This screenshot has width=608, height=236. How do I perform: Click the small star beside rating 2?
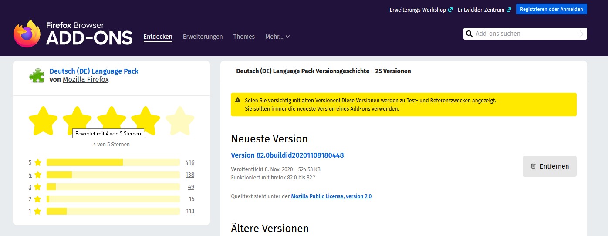[x=38, y=199]
